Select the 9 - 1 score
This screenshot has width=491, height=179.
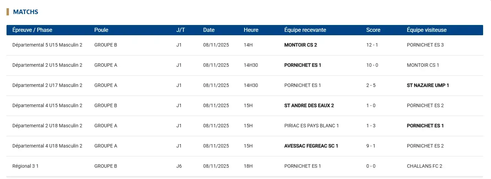(371, 146)
